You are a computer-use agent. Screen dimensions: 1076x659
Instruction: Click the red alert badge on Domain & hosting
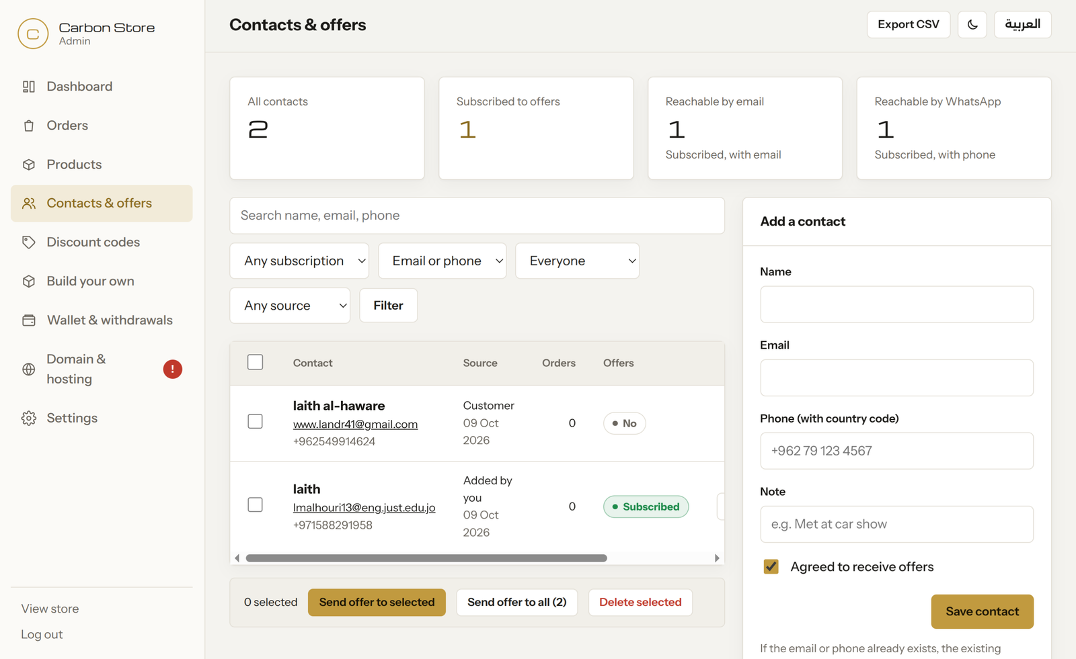coord(173,369)
